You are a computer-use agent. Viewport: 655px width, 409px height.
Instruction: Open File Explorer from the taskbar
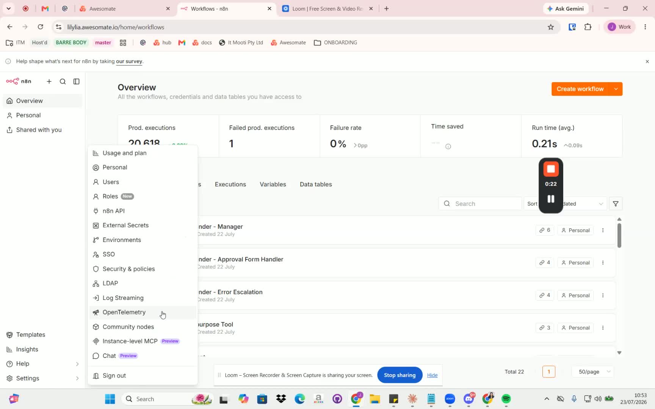coord(375,399)
